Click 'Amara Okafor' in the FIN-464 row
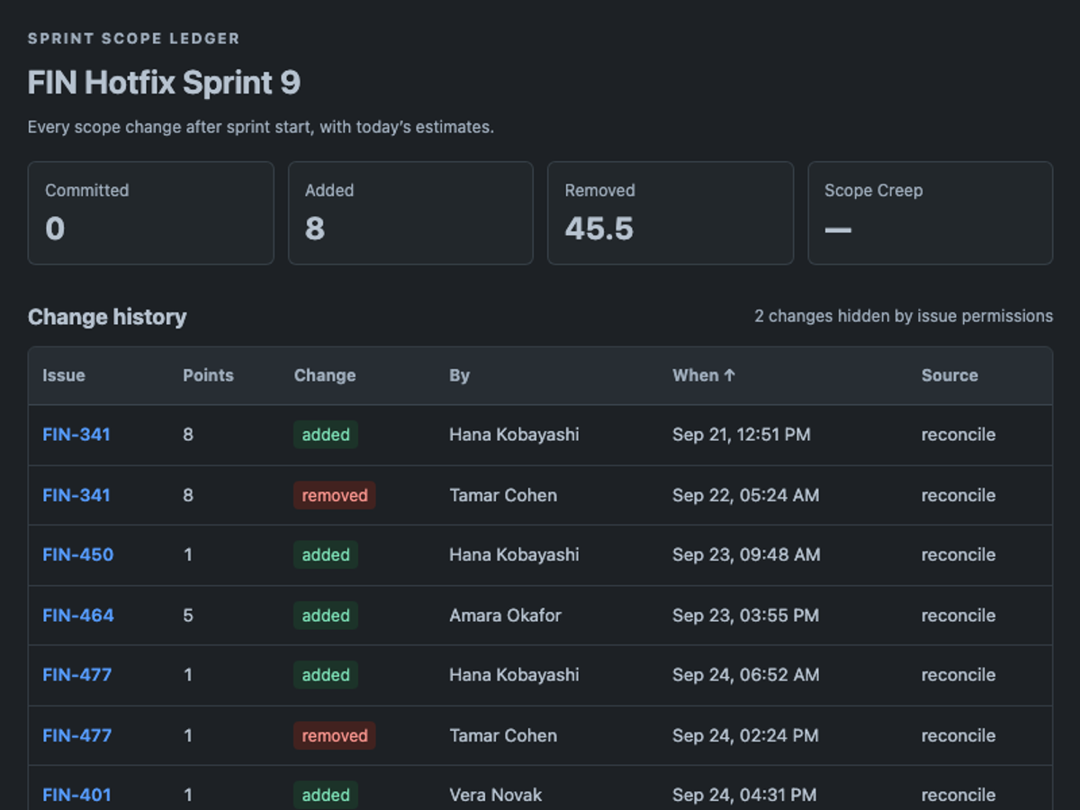 (506, 616)
